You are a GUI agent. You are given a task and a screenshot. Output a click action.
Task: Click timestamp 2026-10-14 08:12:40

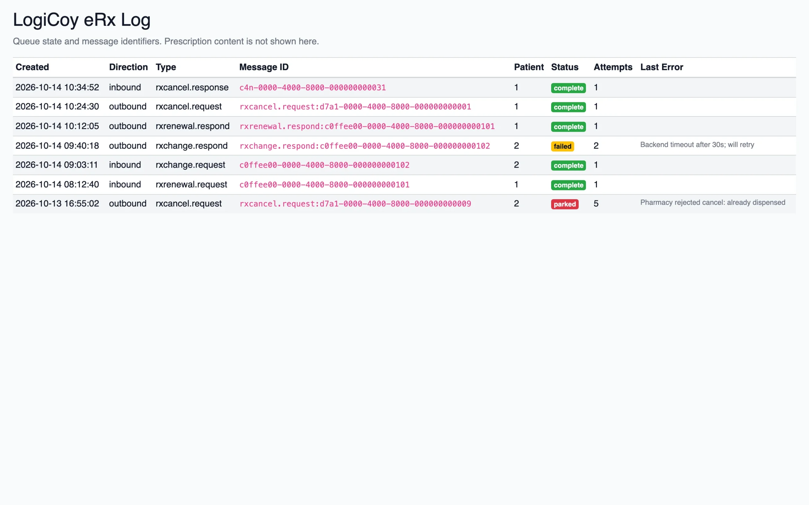(57, 184)
